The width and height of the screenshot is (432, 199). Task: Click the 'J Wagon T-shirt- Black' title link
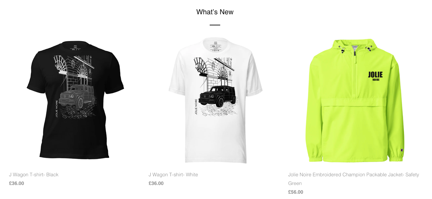(x=34, y=174)
